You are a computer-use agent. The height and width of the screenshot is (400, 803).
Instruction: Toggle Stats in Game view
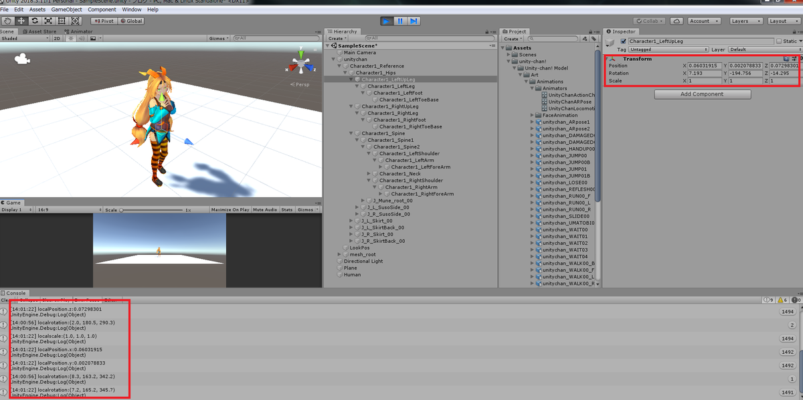(x=286, y=210)
